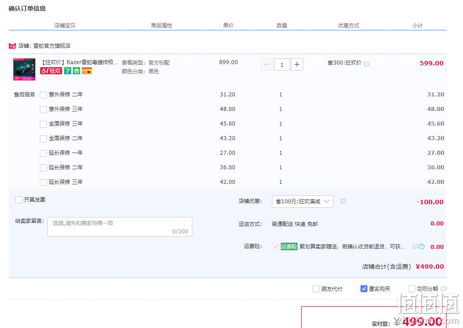Click the 售后服务 label
463x328 pixels.
[x=24, y=95]
